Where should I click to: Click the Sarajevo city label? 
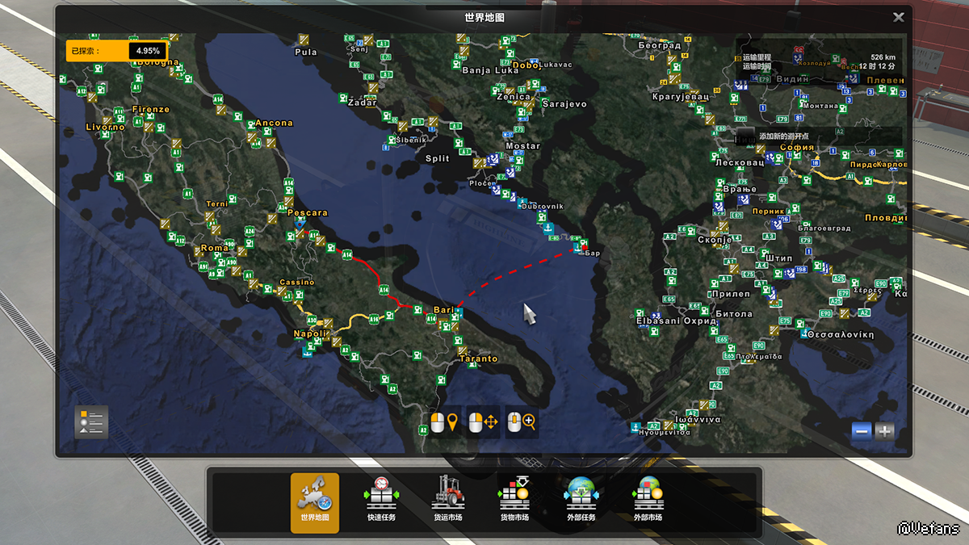[x=564, y=104]
